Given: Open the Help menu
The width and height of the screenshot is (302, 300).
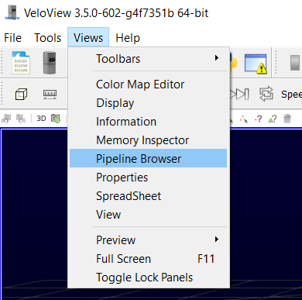Looking at the screenshot, I should point(128,38).
